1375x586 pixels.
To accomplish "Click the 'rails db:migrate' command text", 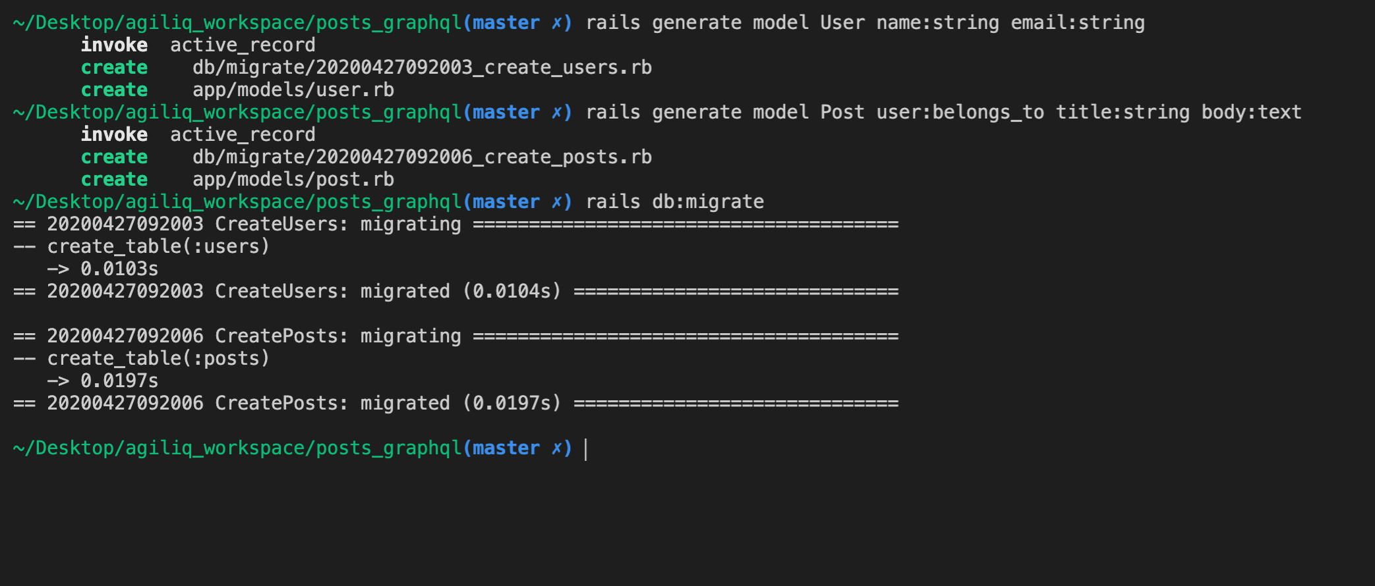I will pos(674,201).
